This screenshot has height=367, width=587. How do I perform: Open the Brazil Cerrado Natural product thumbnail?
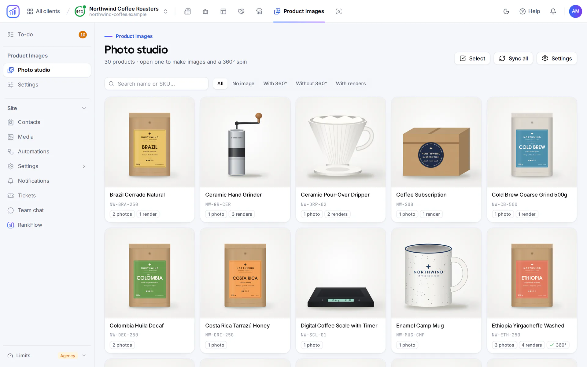point(150,142)
